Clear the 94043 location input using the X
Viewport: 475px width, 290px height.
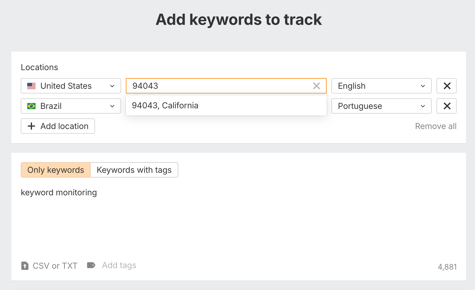click(316, 86)
